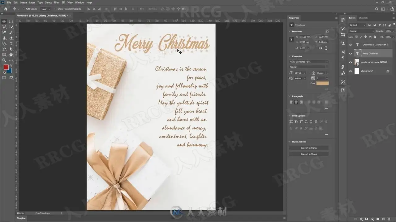
Task: Open the font size dropdown
Action: pyautogui.click(x=305, y=73)
